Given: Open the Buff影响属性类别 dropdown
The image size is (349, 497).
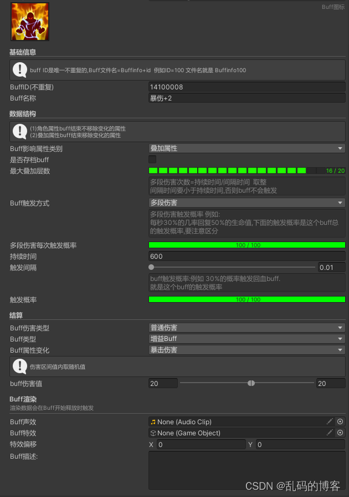Looking at the screenshot, I should [247, 148].
